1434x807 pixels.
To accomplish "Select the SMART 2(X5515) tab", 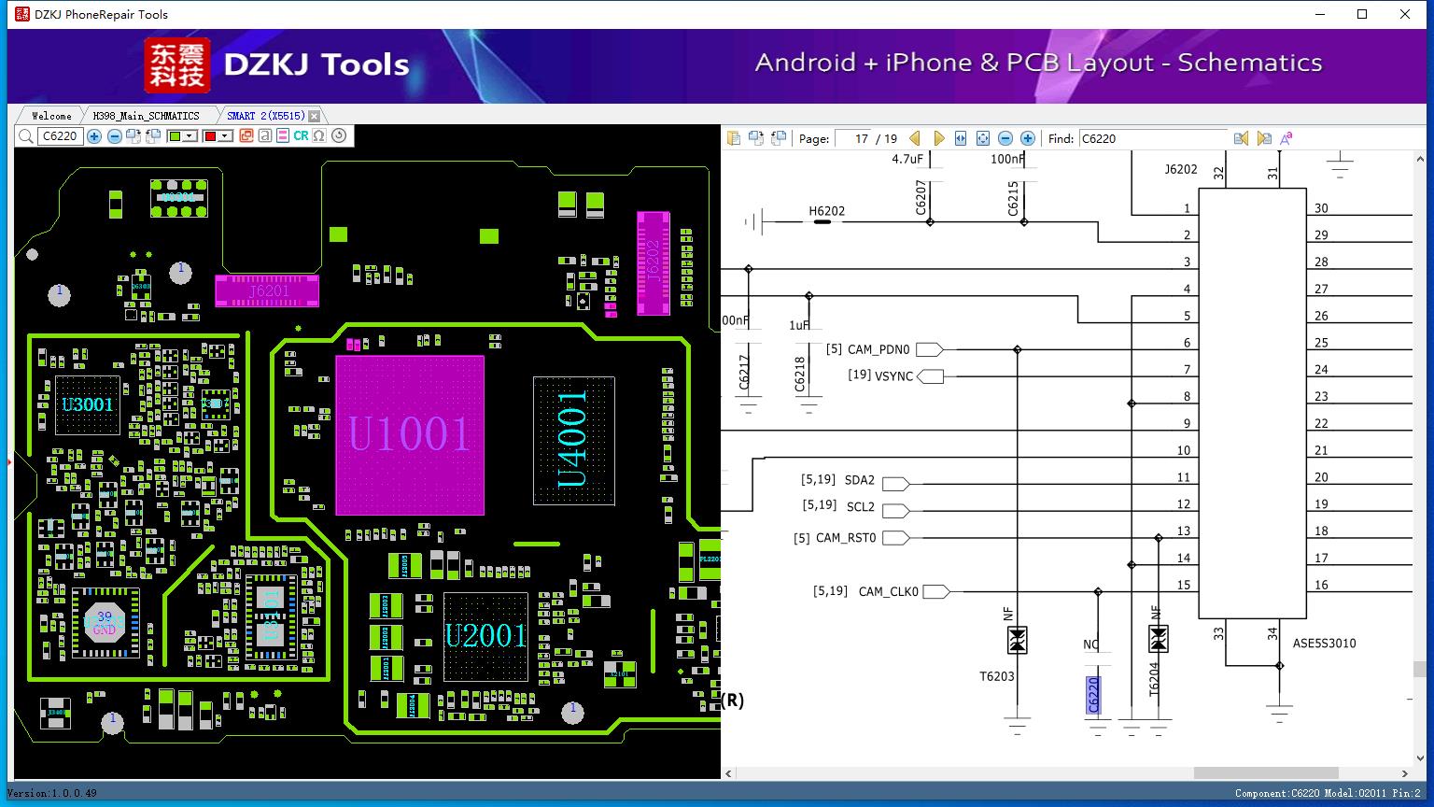I will point(266,116).
